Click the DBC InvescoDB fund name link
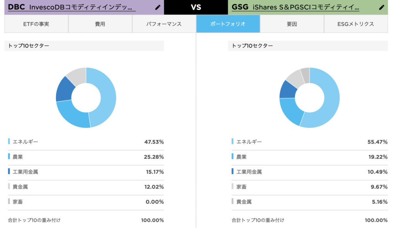The width and height of the screenshot is (396, 228). click(x=70, y=7)
